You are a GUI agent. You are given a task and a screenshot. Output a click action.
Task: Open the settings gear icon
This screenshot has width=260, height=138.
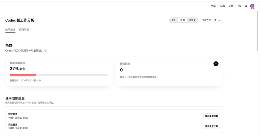click(240, 6)
